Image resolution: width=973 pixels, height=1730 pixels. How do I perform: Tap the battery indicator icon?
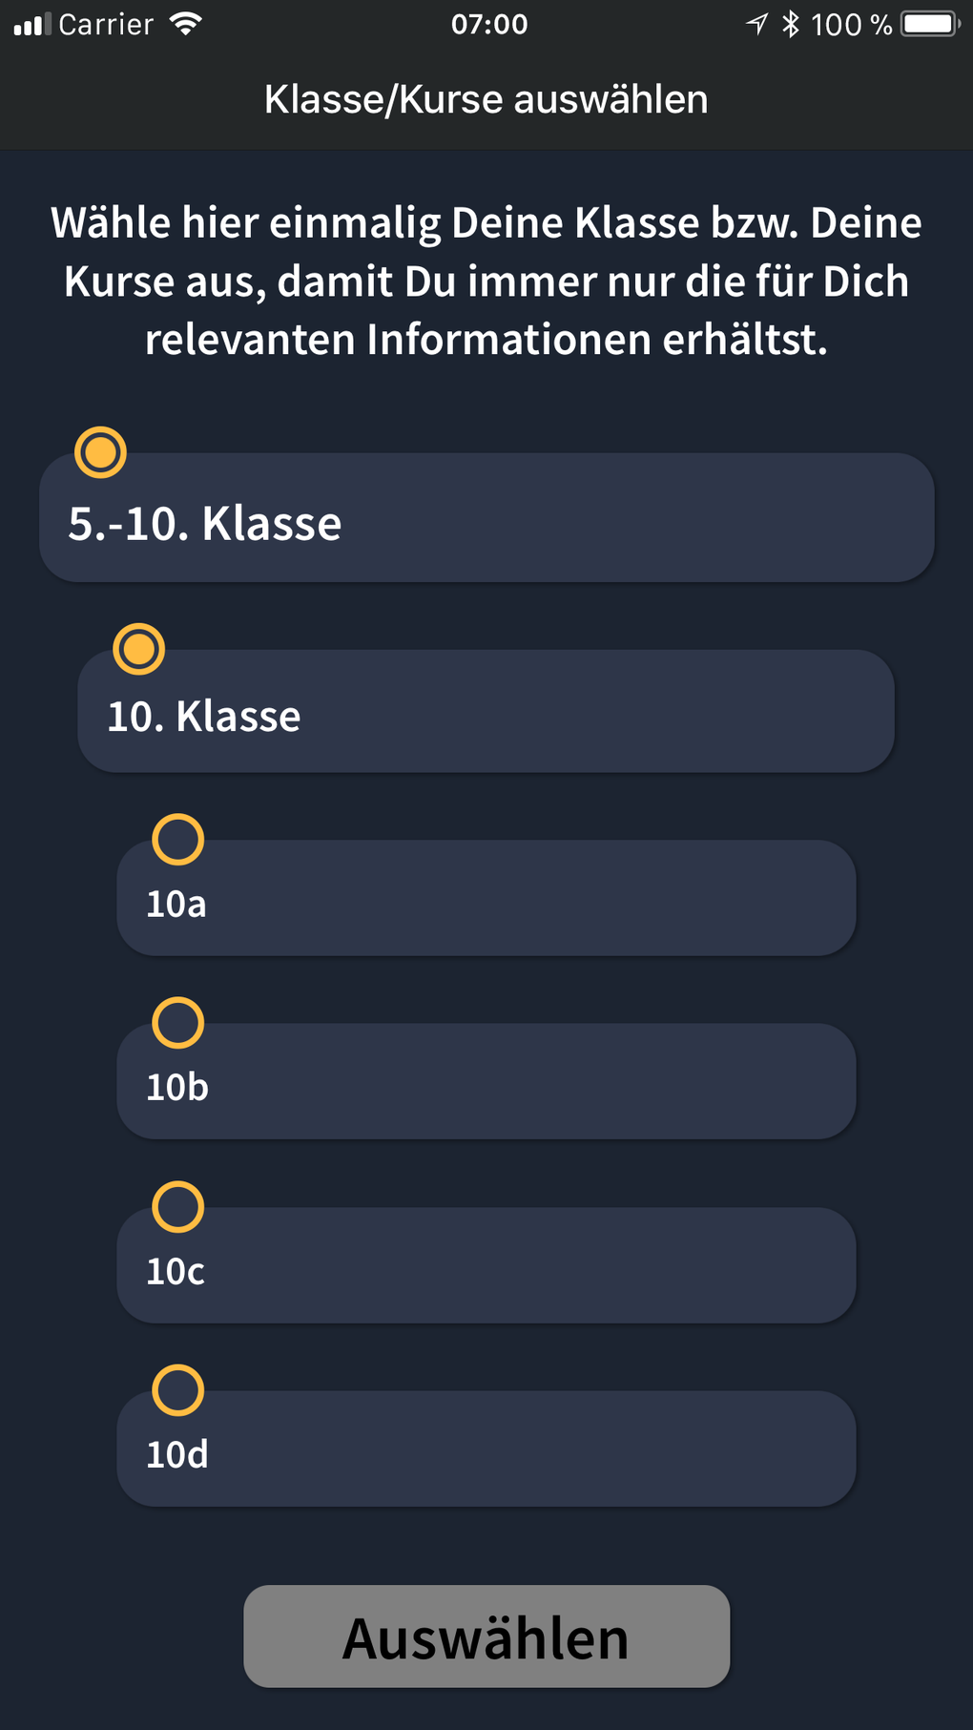[930, 24]
